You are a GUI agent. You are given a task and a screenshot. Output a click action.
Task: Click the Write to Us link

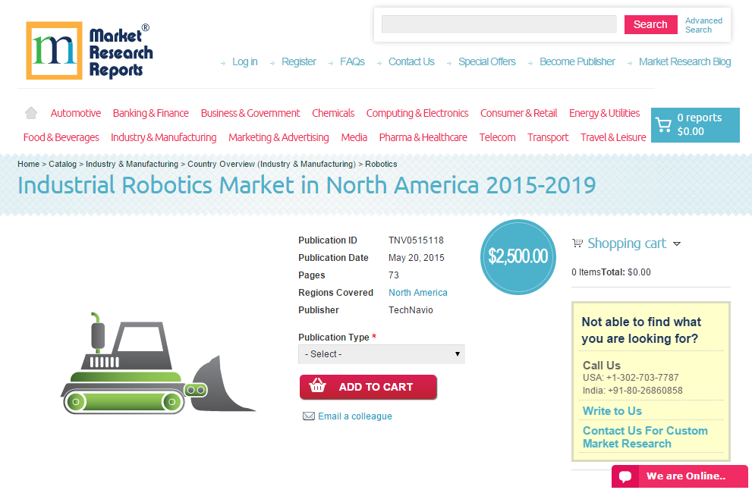(x=612, y=410)
